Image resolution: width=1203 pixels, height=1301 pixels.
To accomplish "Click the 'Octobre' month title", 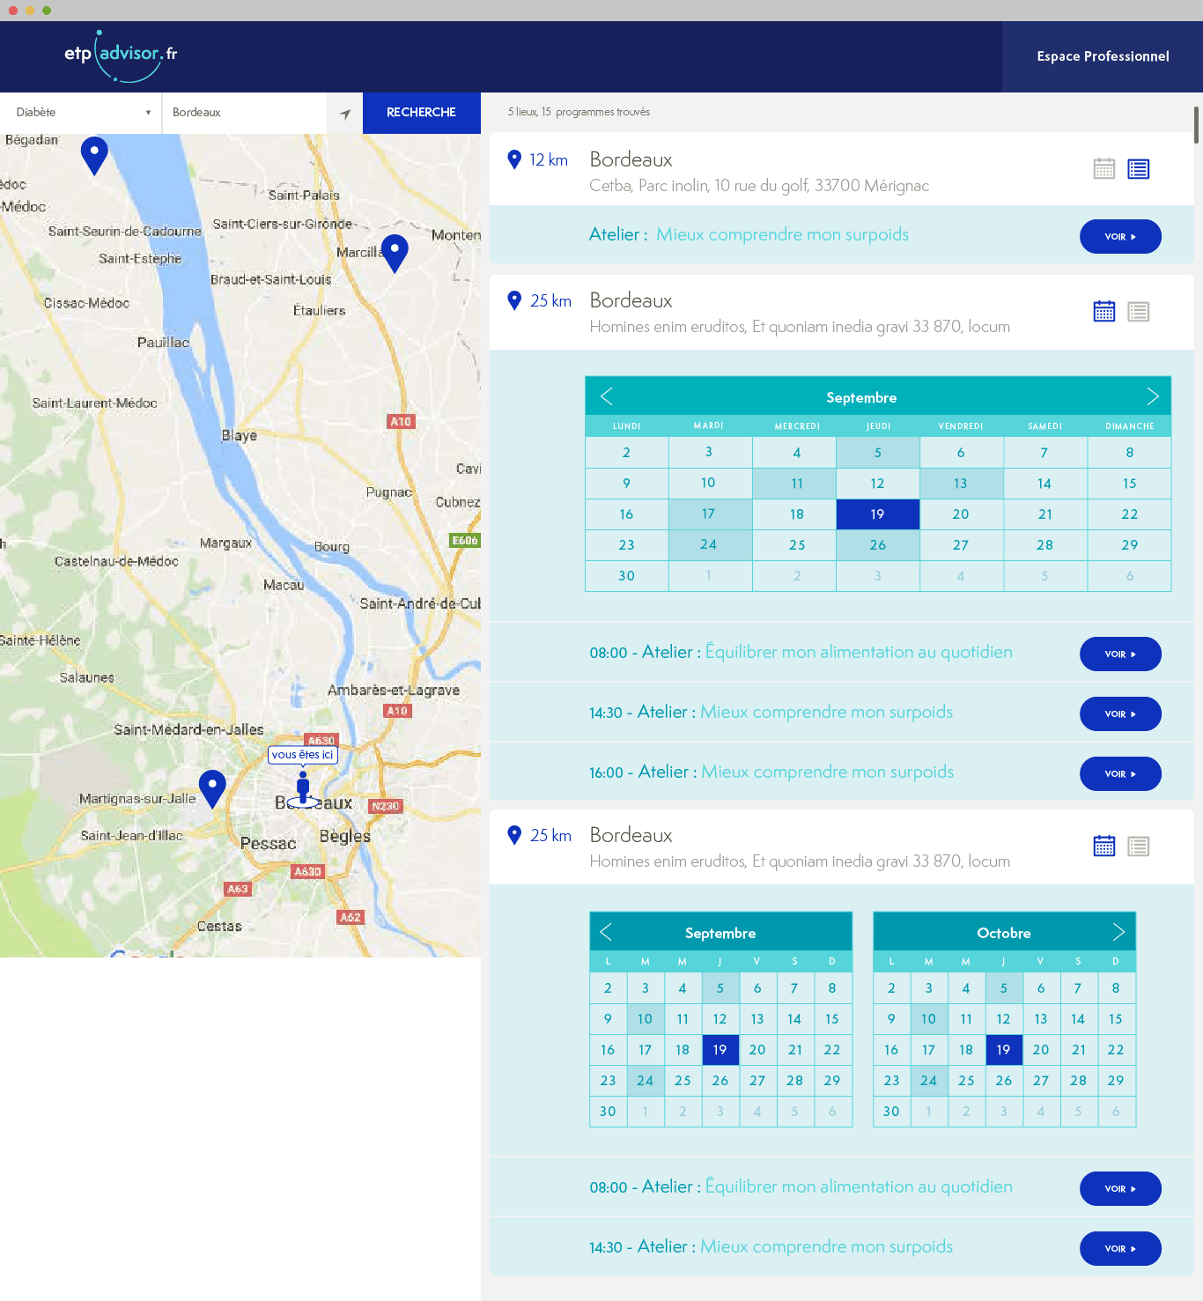I will [x=1004, y=933].
